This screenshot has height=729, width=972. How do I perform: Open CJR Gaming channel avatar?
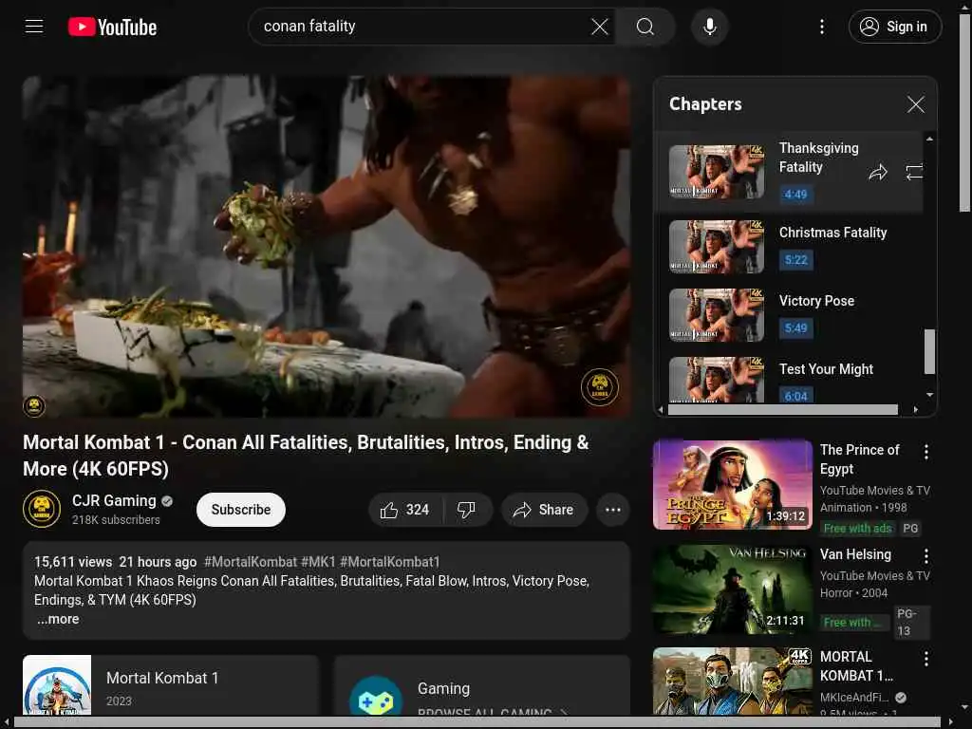[42, 509]
